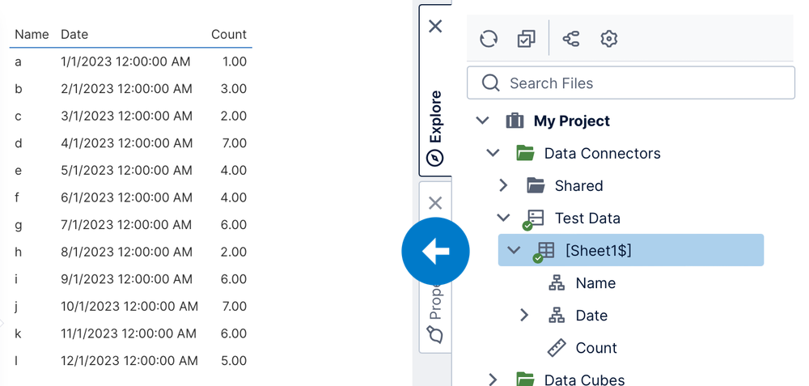Click the count 1.00 cell

[235, 62]
